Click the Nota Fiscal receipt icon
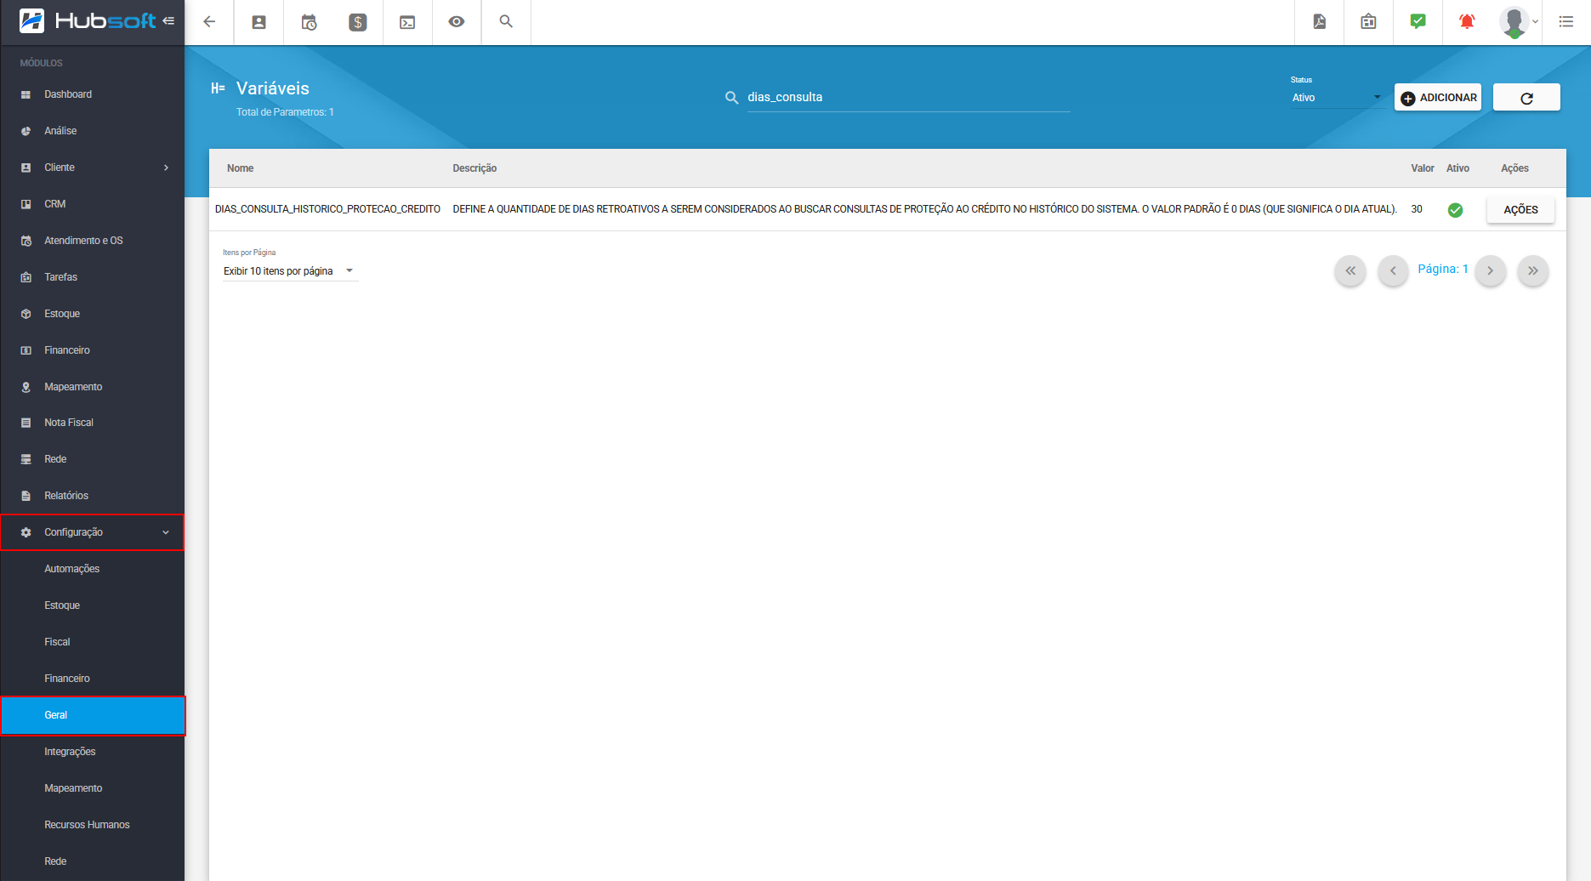 tap(26, 423)
